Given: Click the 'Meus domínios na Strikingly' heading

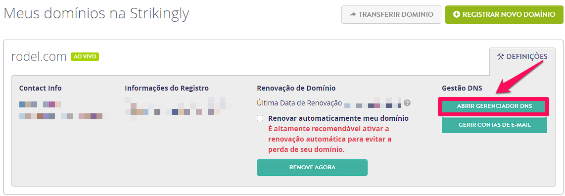Looking at the screenshot, I should click(x=96, y=14).
